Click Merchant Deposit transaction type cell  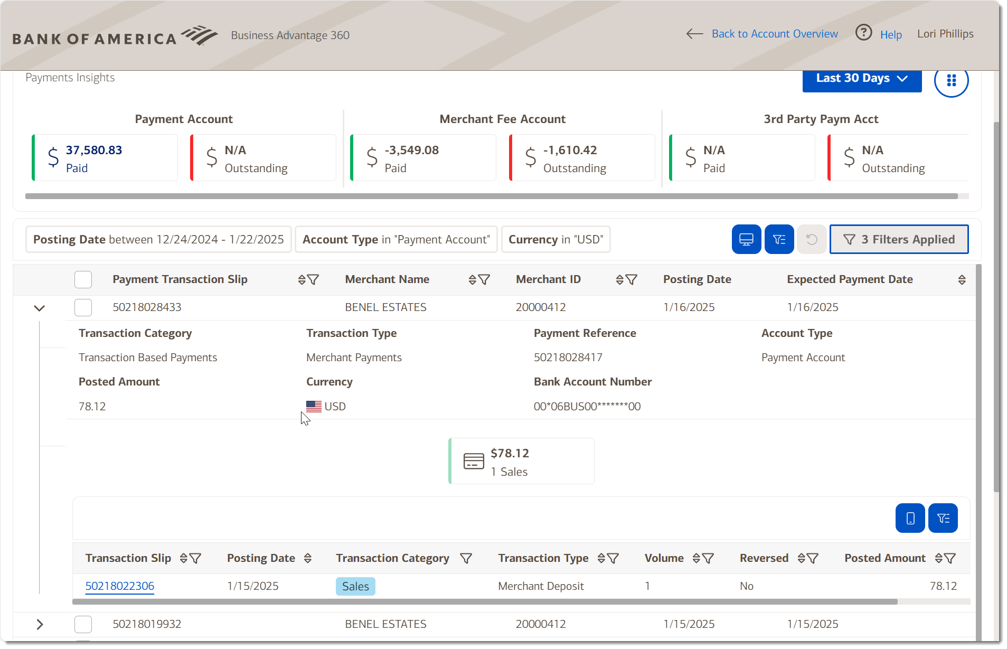tap(541, 586)
